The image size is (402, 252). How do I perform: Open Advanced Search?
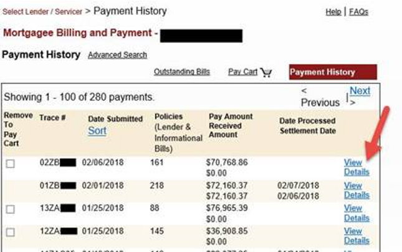point(117,55)
